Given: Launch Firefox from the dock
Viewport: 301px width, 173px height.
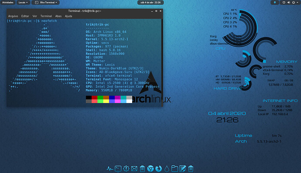Looking at the screenshot, I should click(158, 169).
